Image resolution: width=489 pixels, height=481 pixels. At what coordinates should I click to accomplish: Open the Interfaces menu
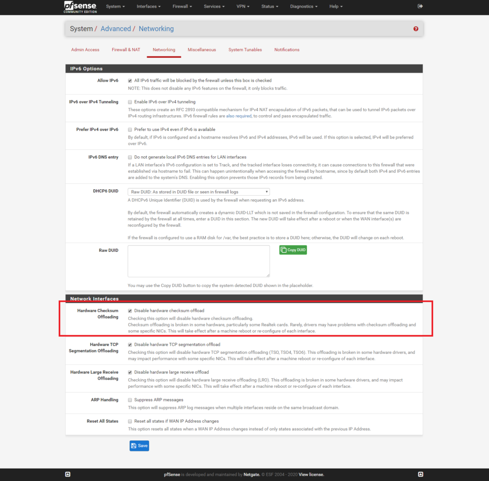tap(149, 6)
